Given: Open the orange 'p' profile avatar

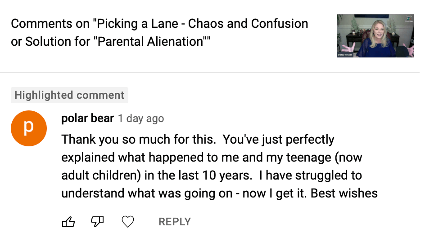Looking at the screenshot, I should click(29, 128).
